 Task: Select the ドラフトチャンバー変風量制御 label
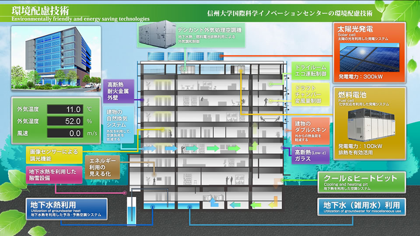(x=311, y=94)
